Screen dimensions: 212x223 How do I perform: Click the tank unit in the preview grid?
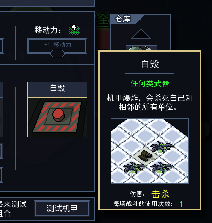tap(145, 155)
